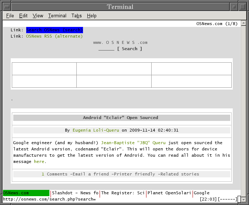Screen dimensions: 249x205
Task: Open the View menu
Action: 38,15
